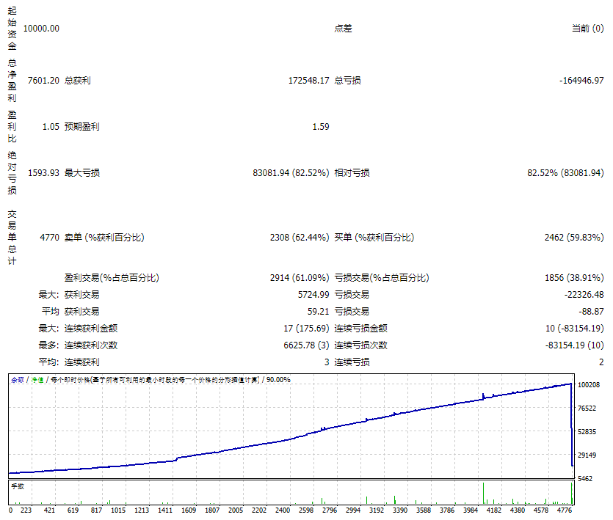Click the 手数 volume panel label
This screenshot has height=520, width=613.
(17, 486)
